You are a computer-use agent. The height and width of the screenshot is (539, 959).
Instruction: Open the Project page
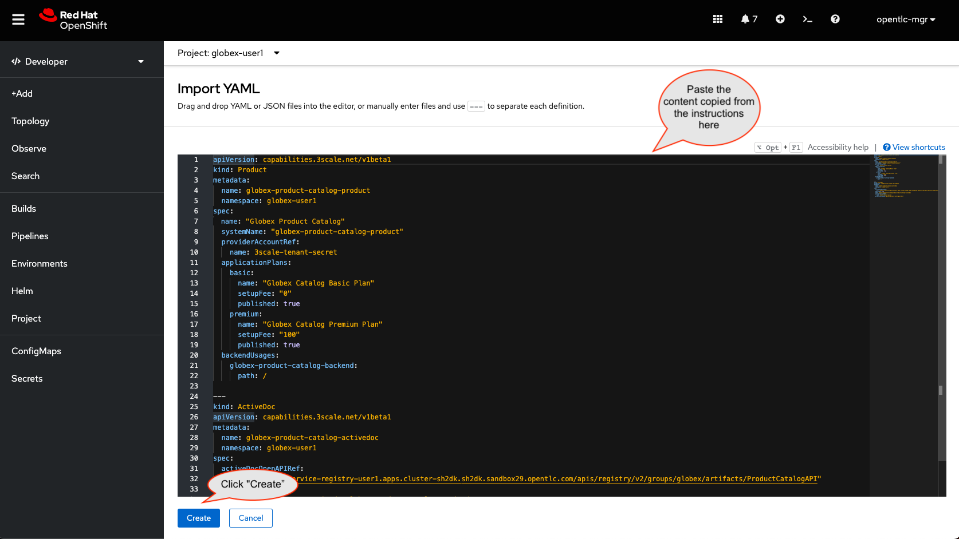click(x=26, y=318)
